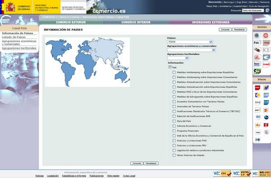Image resolution: width=271 pixels, height=179 pixels.
Task: Click the 'Mapa Web' header link
Action: (211, 6)
